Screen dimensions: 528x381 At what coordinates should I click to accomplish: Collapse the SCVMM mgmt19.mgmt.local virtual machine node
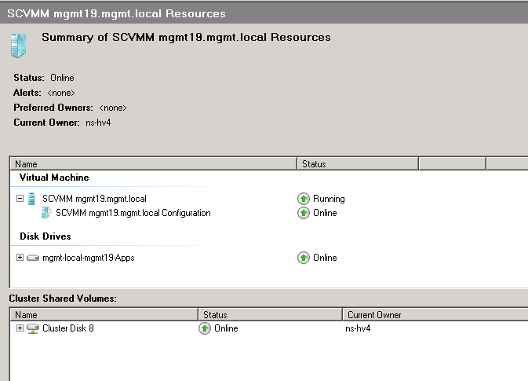[x=20, y=199]
